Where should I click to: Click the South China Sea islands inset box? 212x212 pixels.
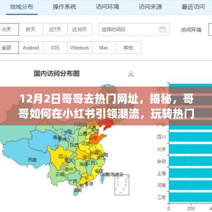(122, 185)
